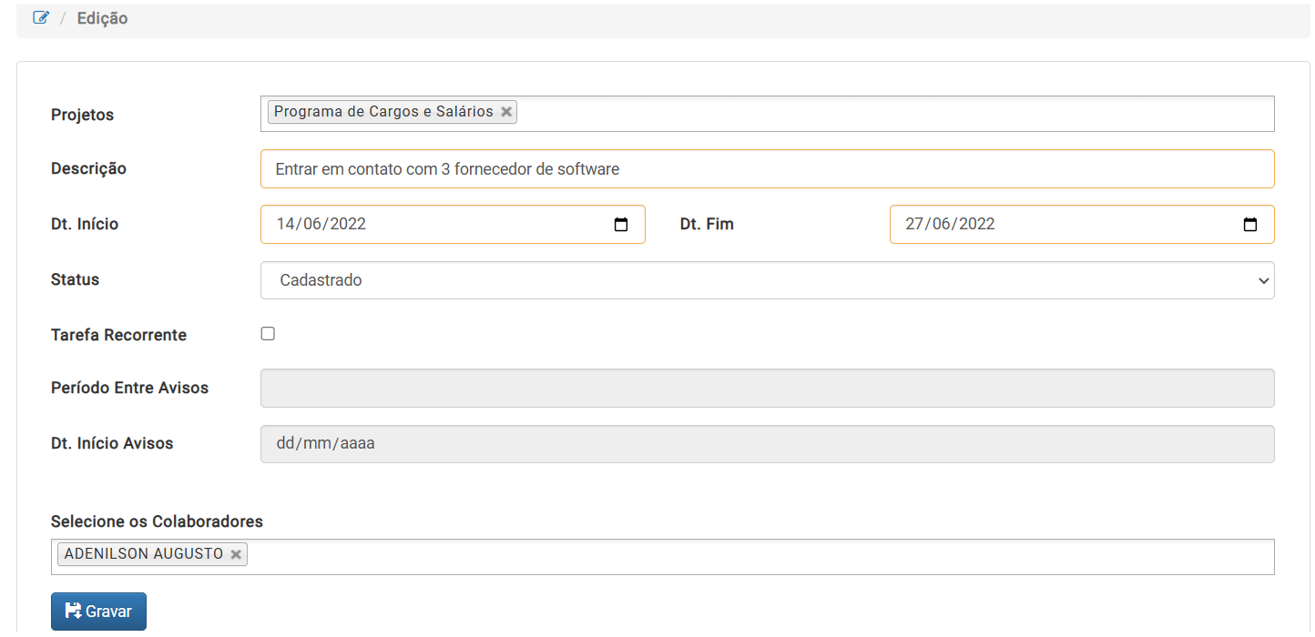Click the Cadastrado status value
1315x637 pixels.
pyautogui.click(x=321, y=280)
